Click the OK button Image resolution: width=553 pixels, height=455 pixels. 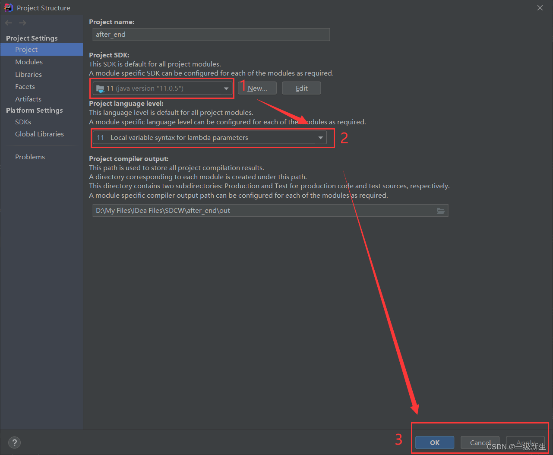point(435,442)
